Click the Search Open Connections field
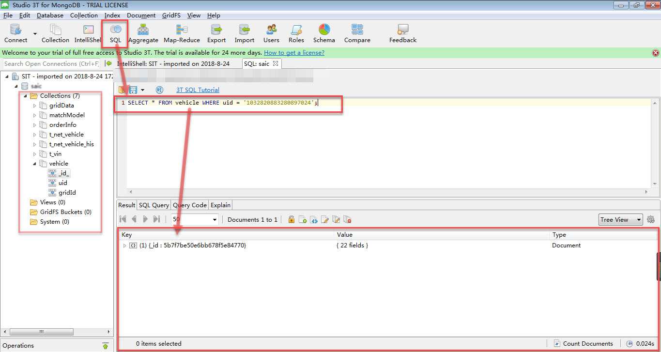This screenshot has height=352, width=661. (51, 63)
